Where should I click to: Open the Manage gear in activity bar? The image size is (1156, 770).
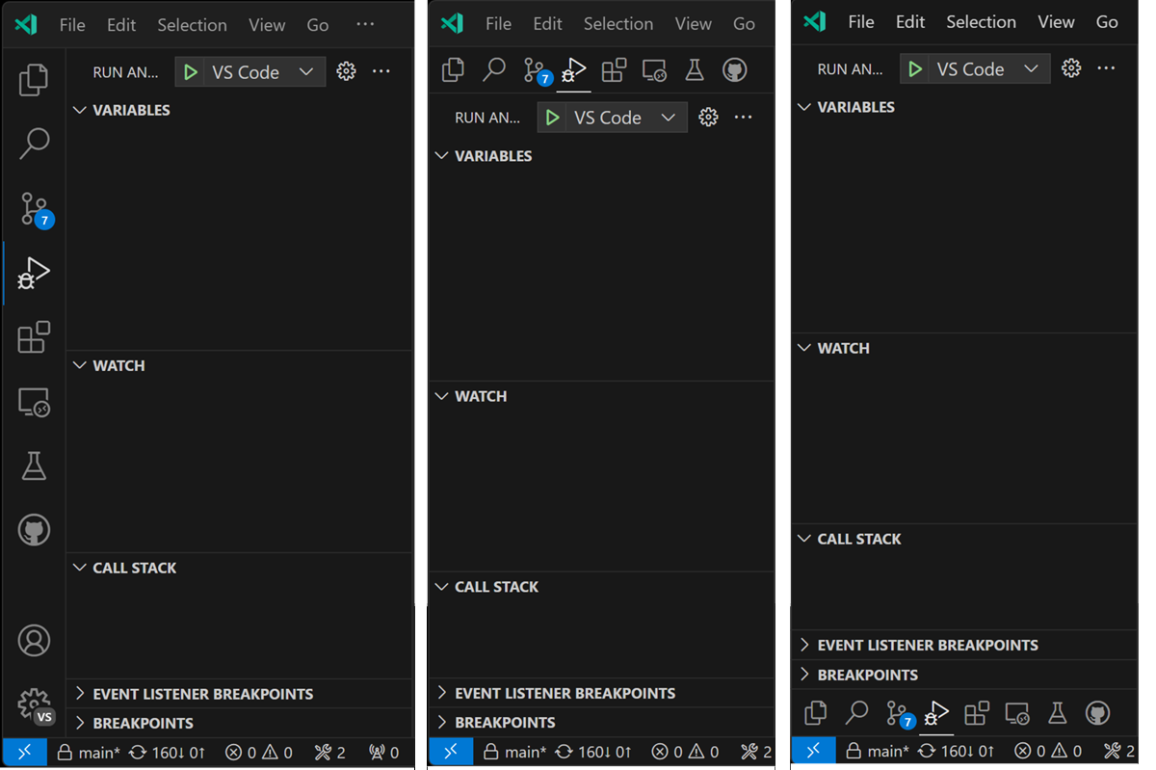click(33, 704)
